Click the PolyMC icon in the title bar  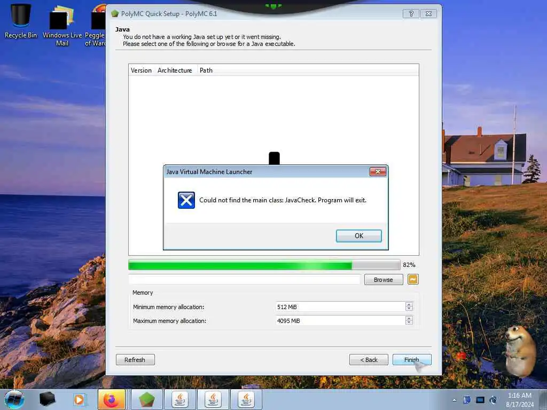coord(115,13)
